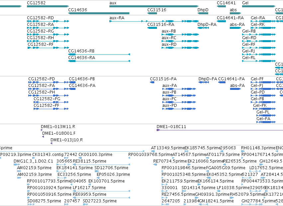This screenshot has width=283, height=206.
Task: Click protein CG14636-PA
Action: pyautogui.click(x=82, y=86)
